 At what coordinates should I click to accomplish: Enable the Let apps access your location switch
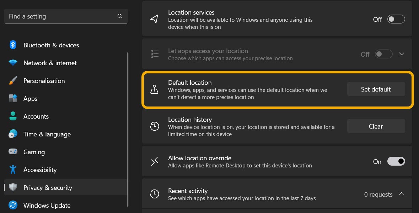coord(383,54)
